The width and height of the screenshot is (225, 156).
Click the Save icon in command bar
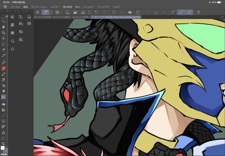(x=83, y=12)
